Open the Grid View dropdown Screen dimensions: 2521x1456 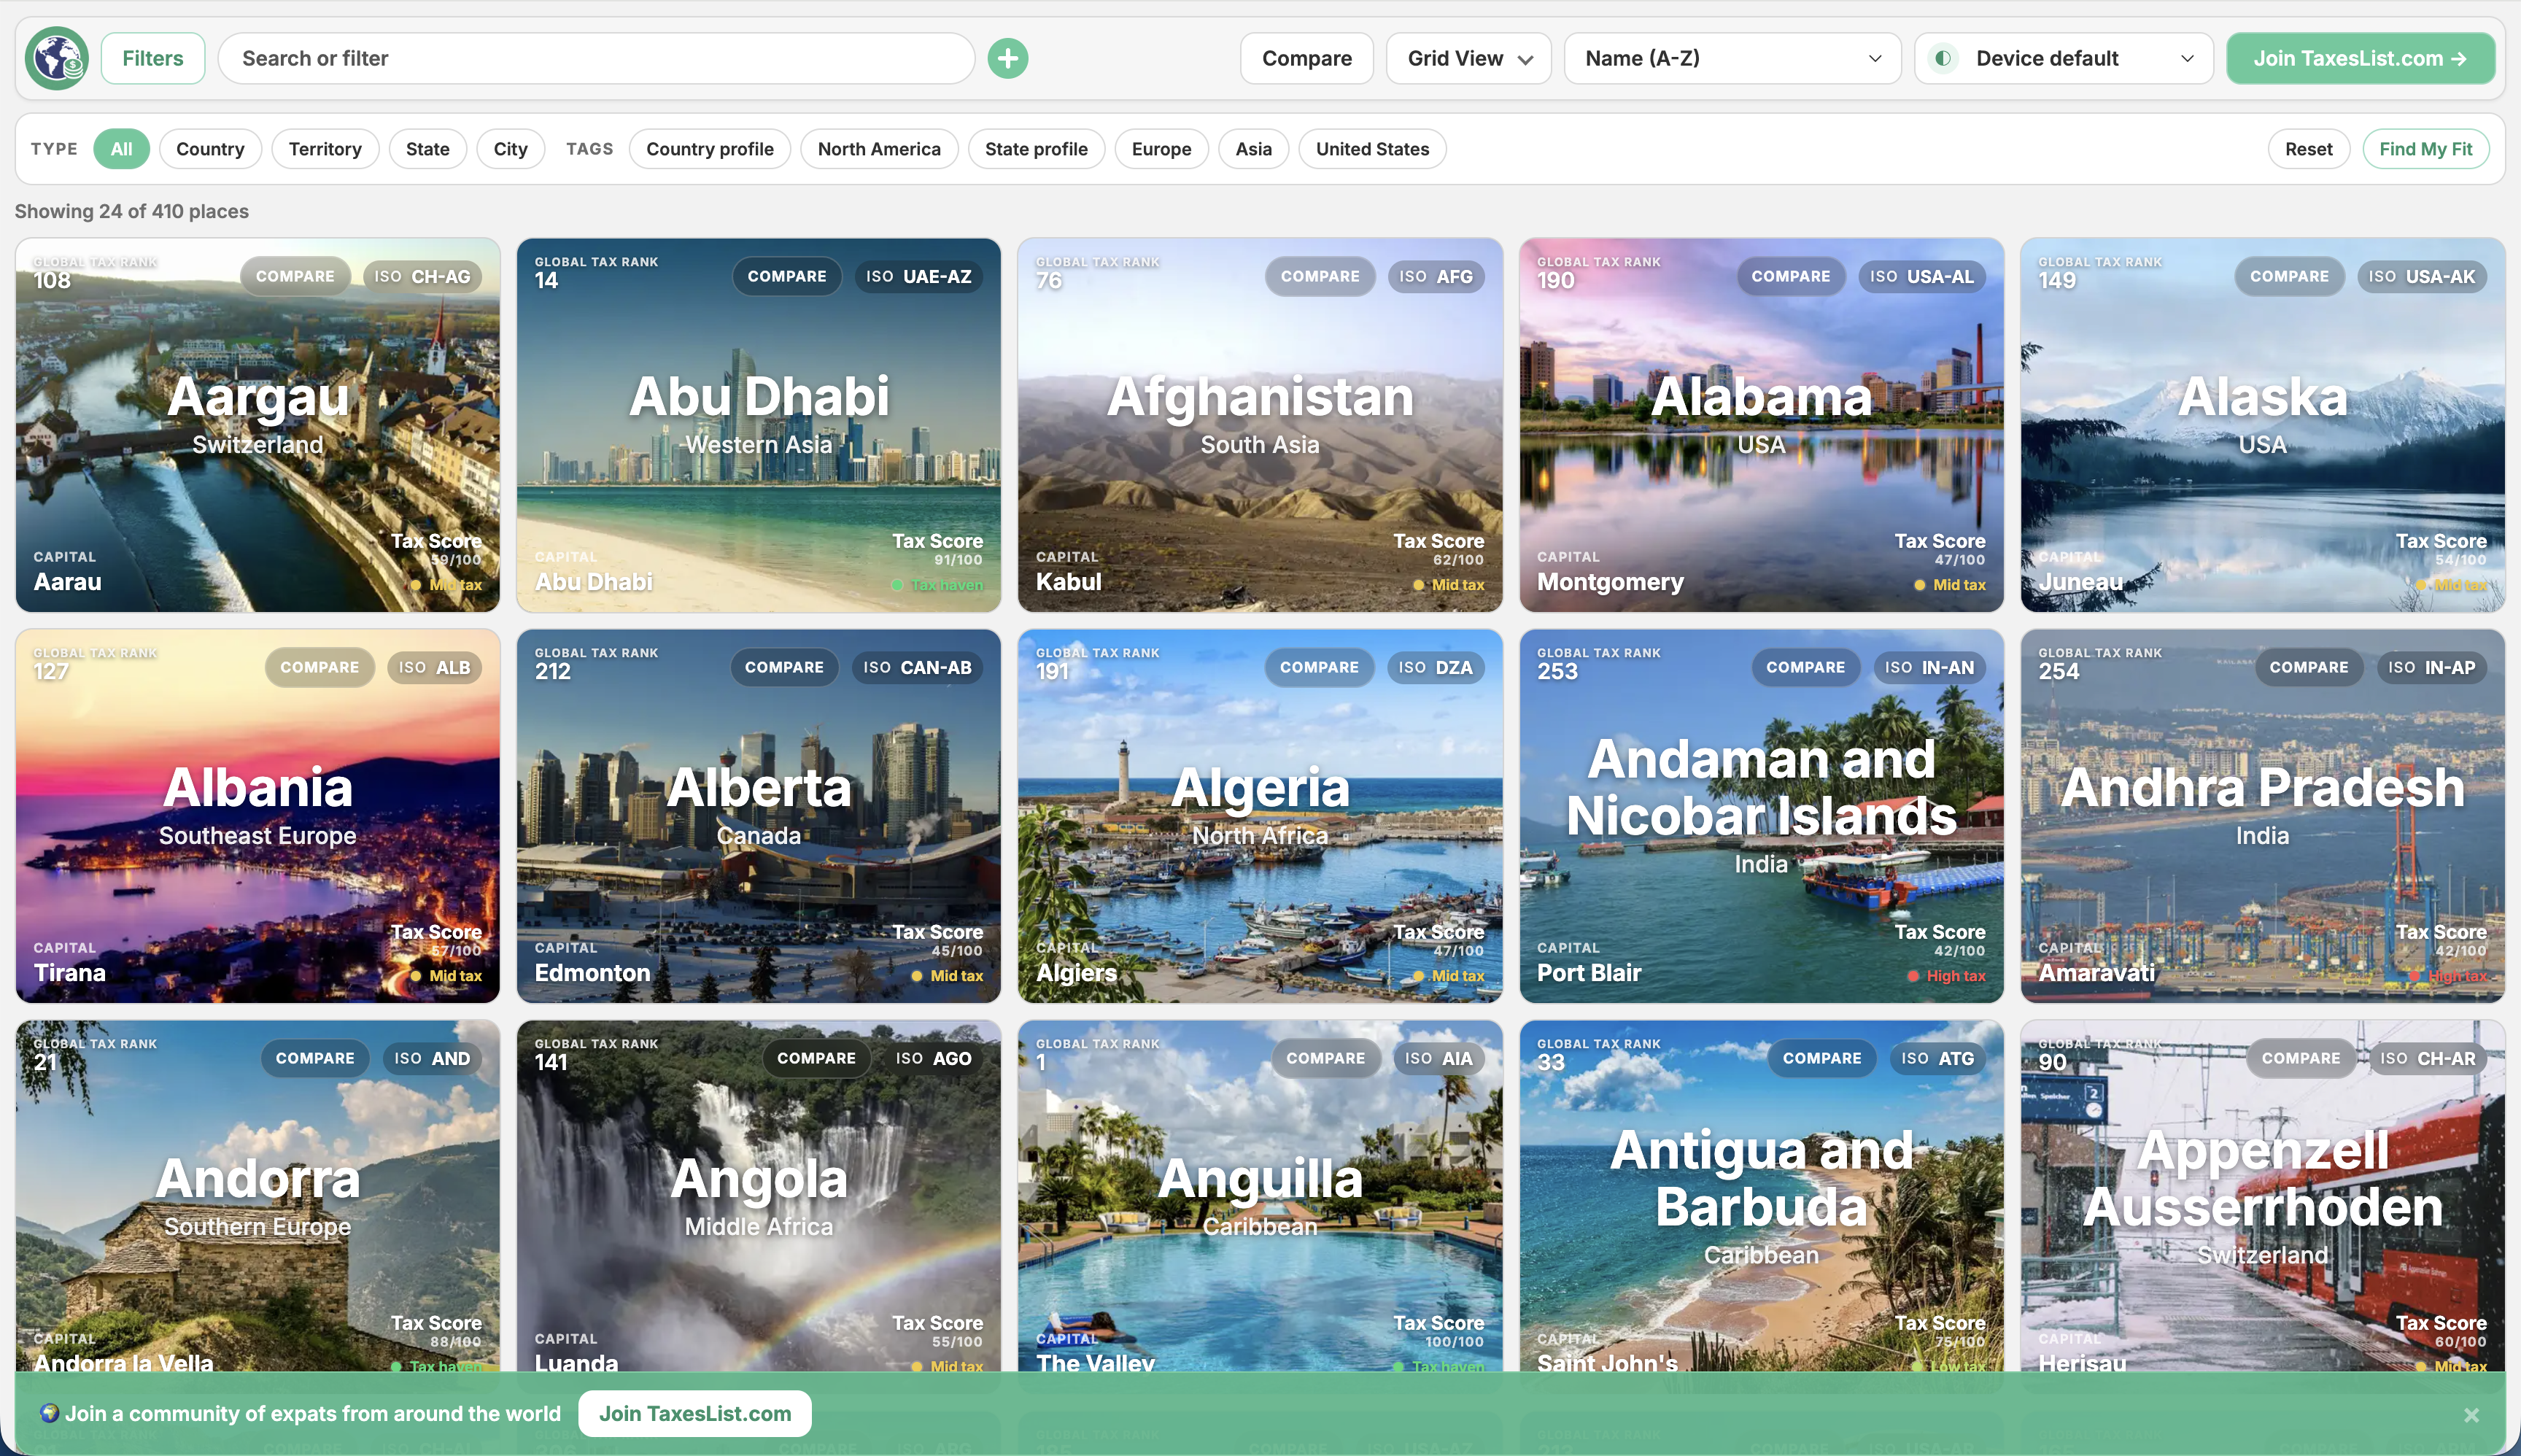pos(1467,58)
